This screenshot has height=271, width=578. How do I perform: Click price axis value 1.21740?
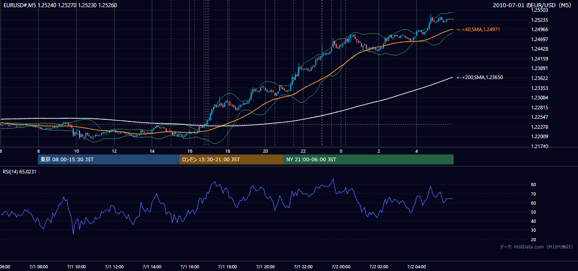click(x=540, y=146)
